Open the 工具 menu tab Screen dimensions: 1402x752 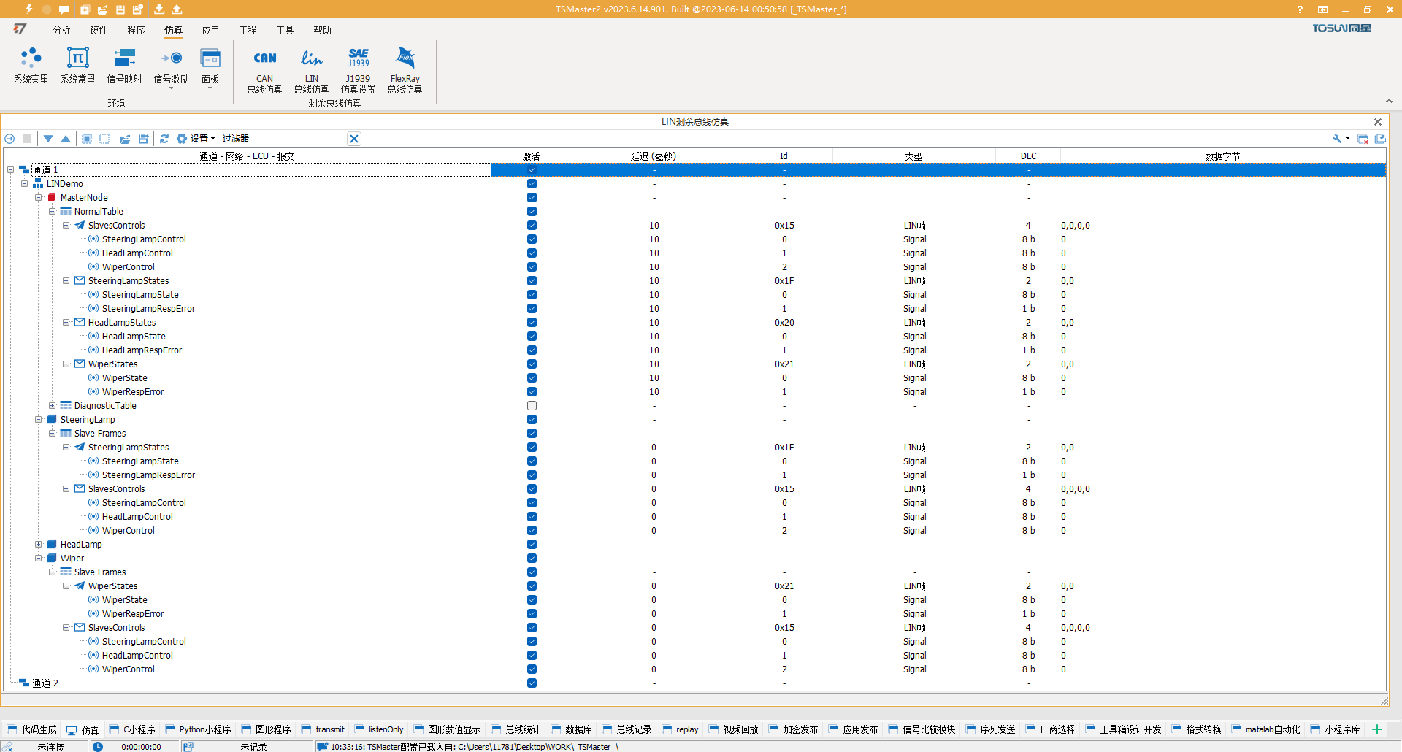click(x=284, y=30)
